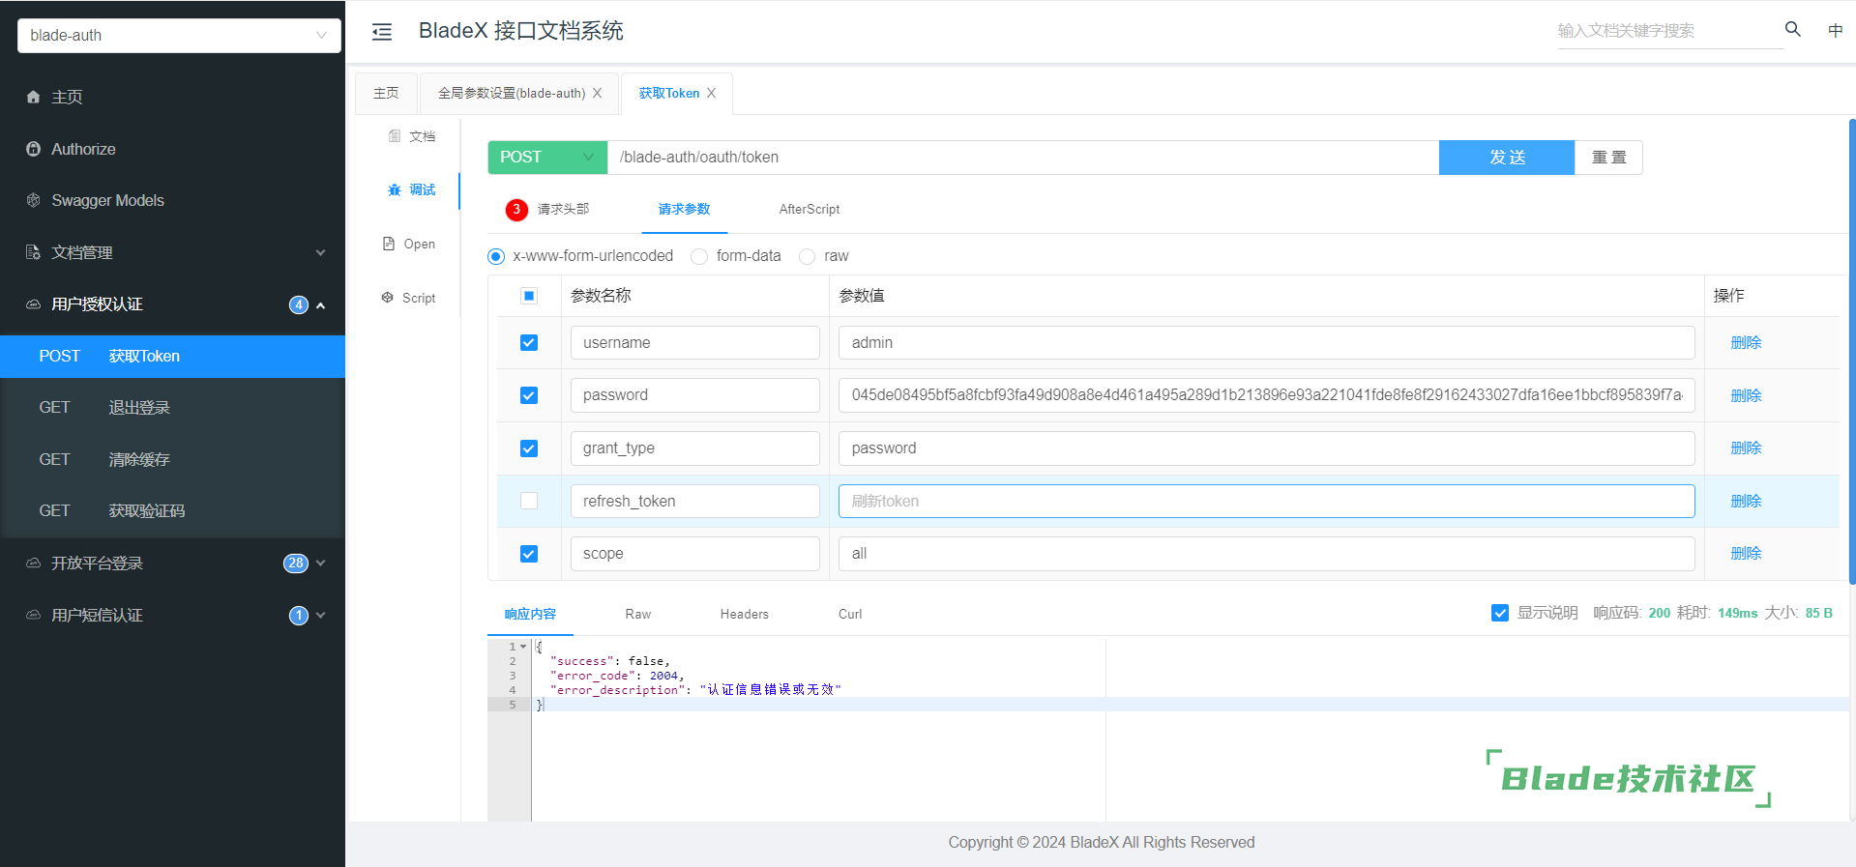Uncheck the password parameter checkbox
The height and width of the screenshot is (867, 1856).
click(x=529, y=395)
